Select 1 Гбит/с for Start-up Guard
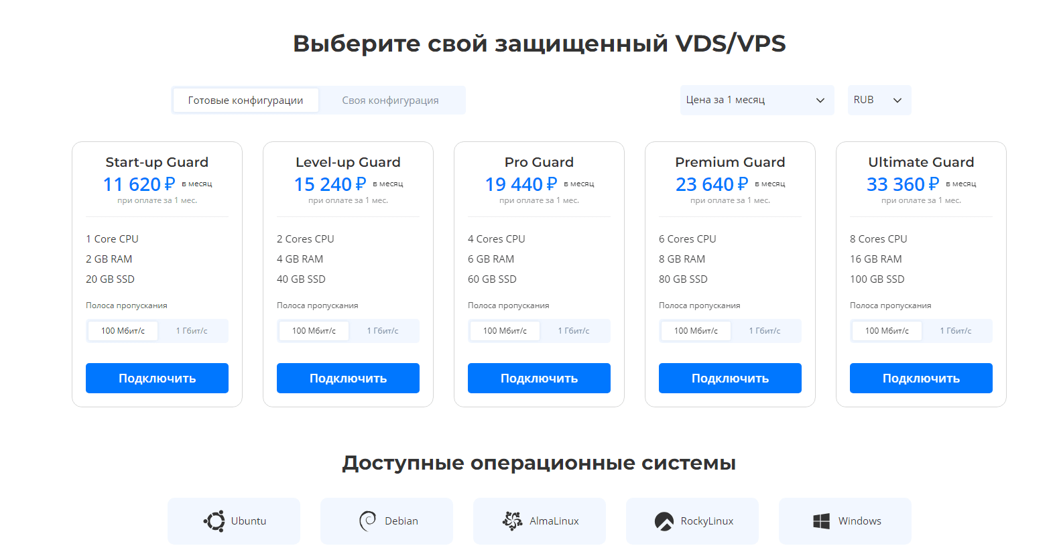Viewport: 1055px width, 548px height. [x=192, y=331]
